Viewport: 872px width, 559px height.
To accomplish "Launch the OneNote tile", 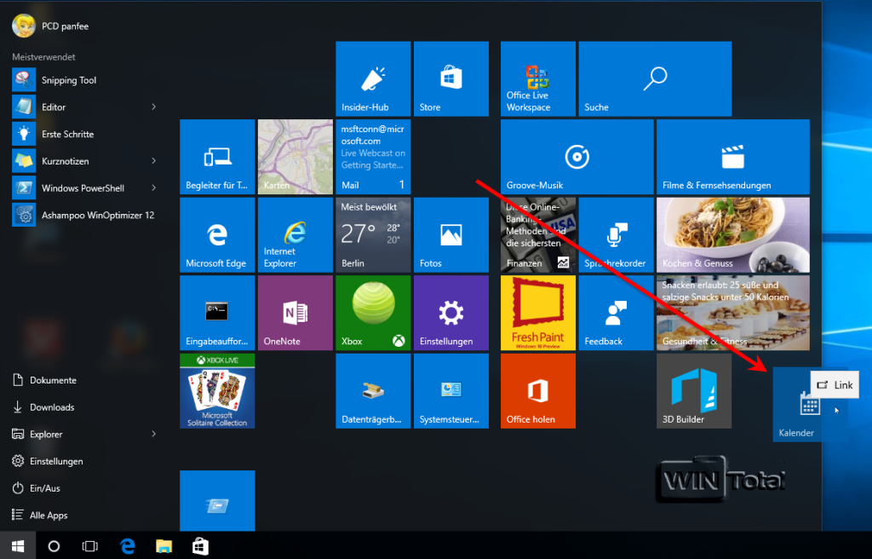I will (x=295, y=313).
